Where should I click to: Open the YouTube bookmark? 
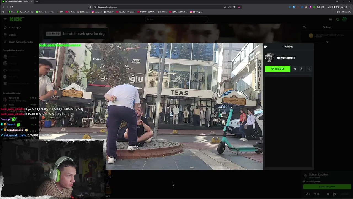[70, 12]
